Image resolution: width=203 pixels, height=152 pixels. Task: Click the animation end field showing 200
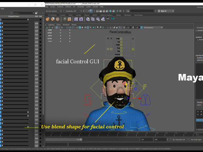(160, 140)
